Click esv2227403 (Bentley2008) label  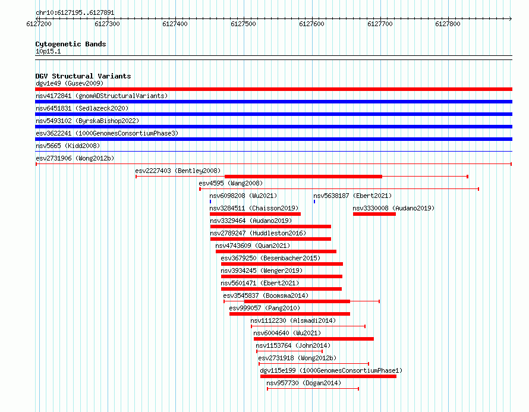pos(178,171)
